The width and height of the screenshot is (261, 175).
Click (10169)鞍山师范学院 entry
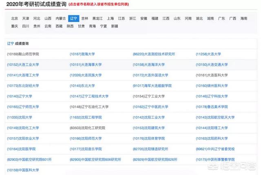point(23,54)
